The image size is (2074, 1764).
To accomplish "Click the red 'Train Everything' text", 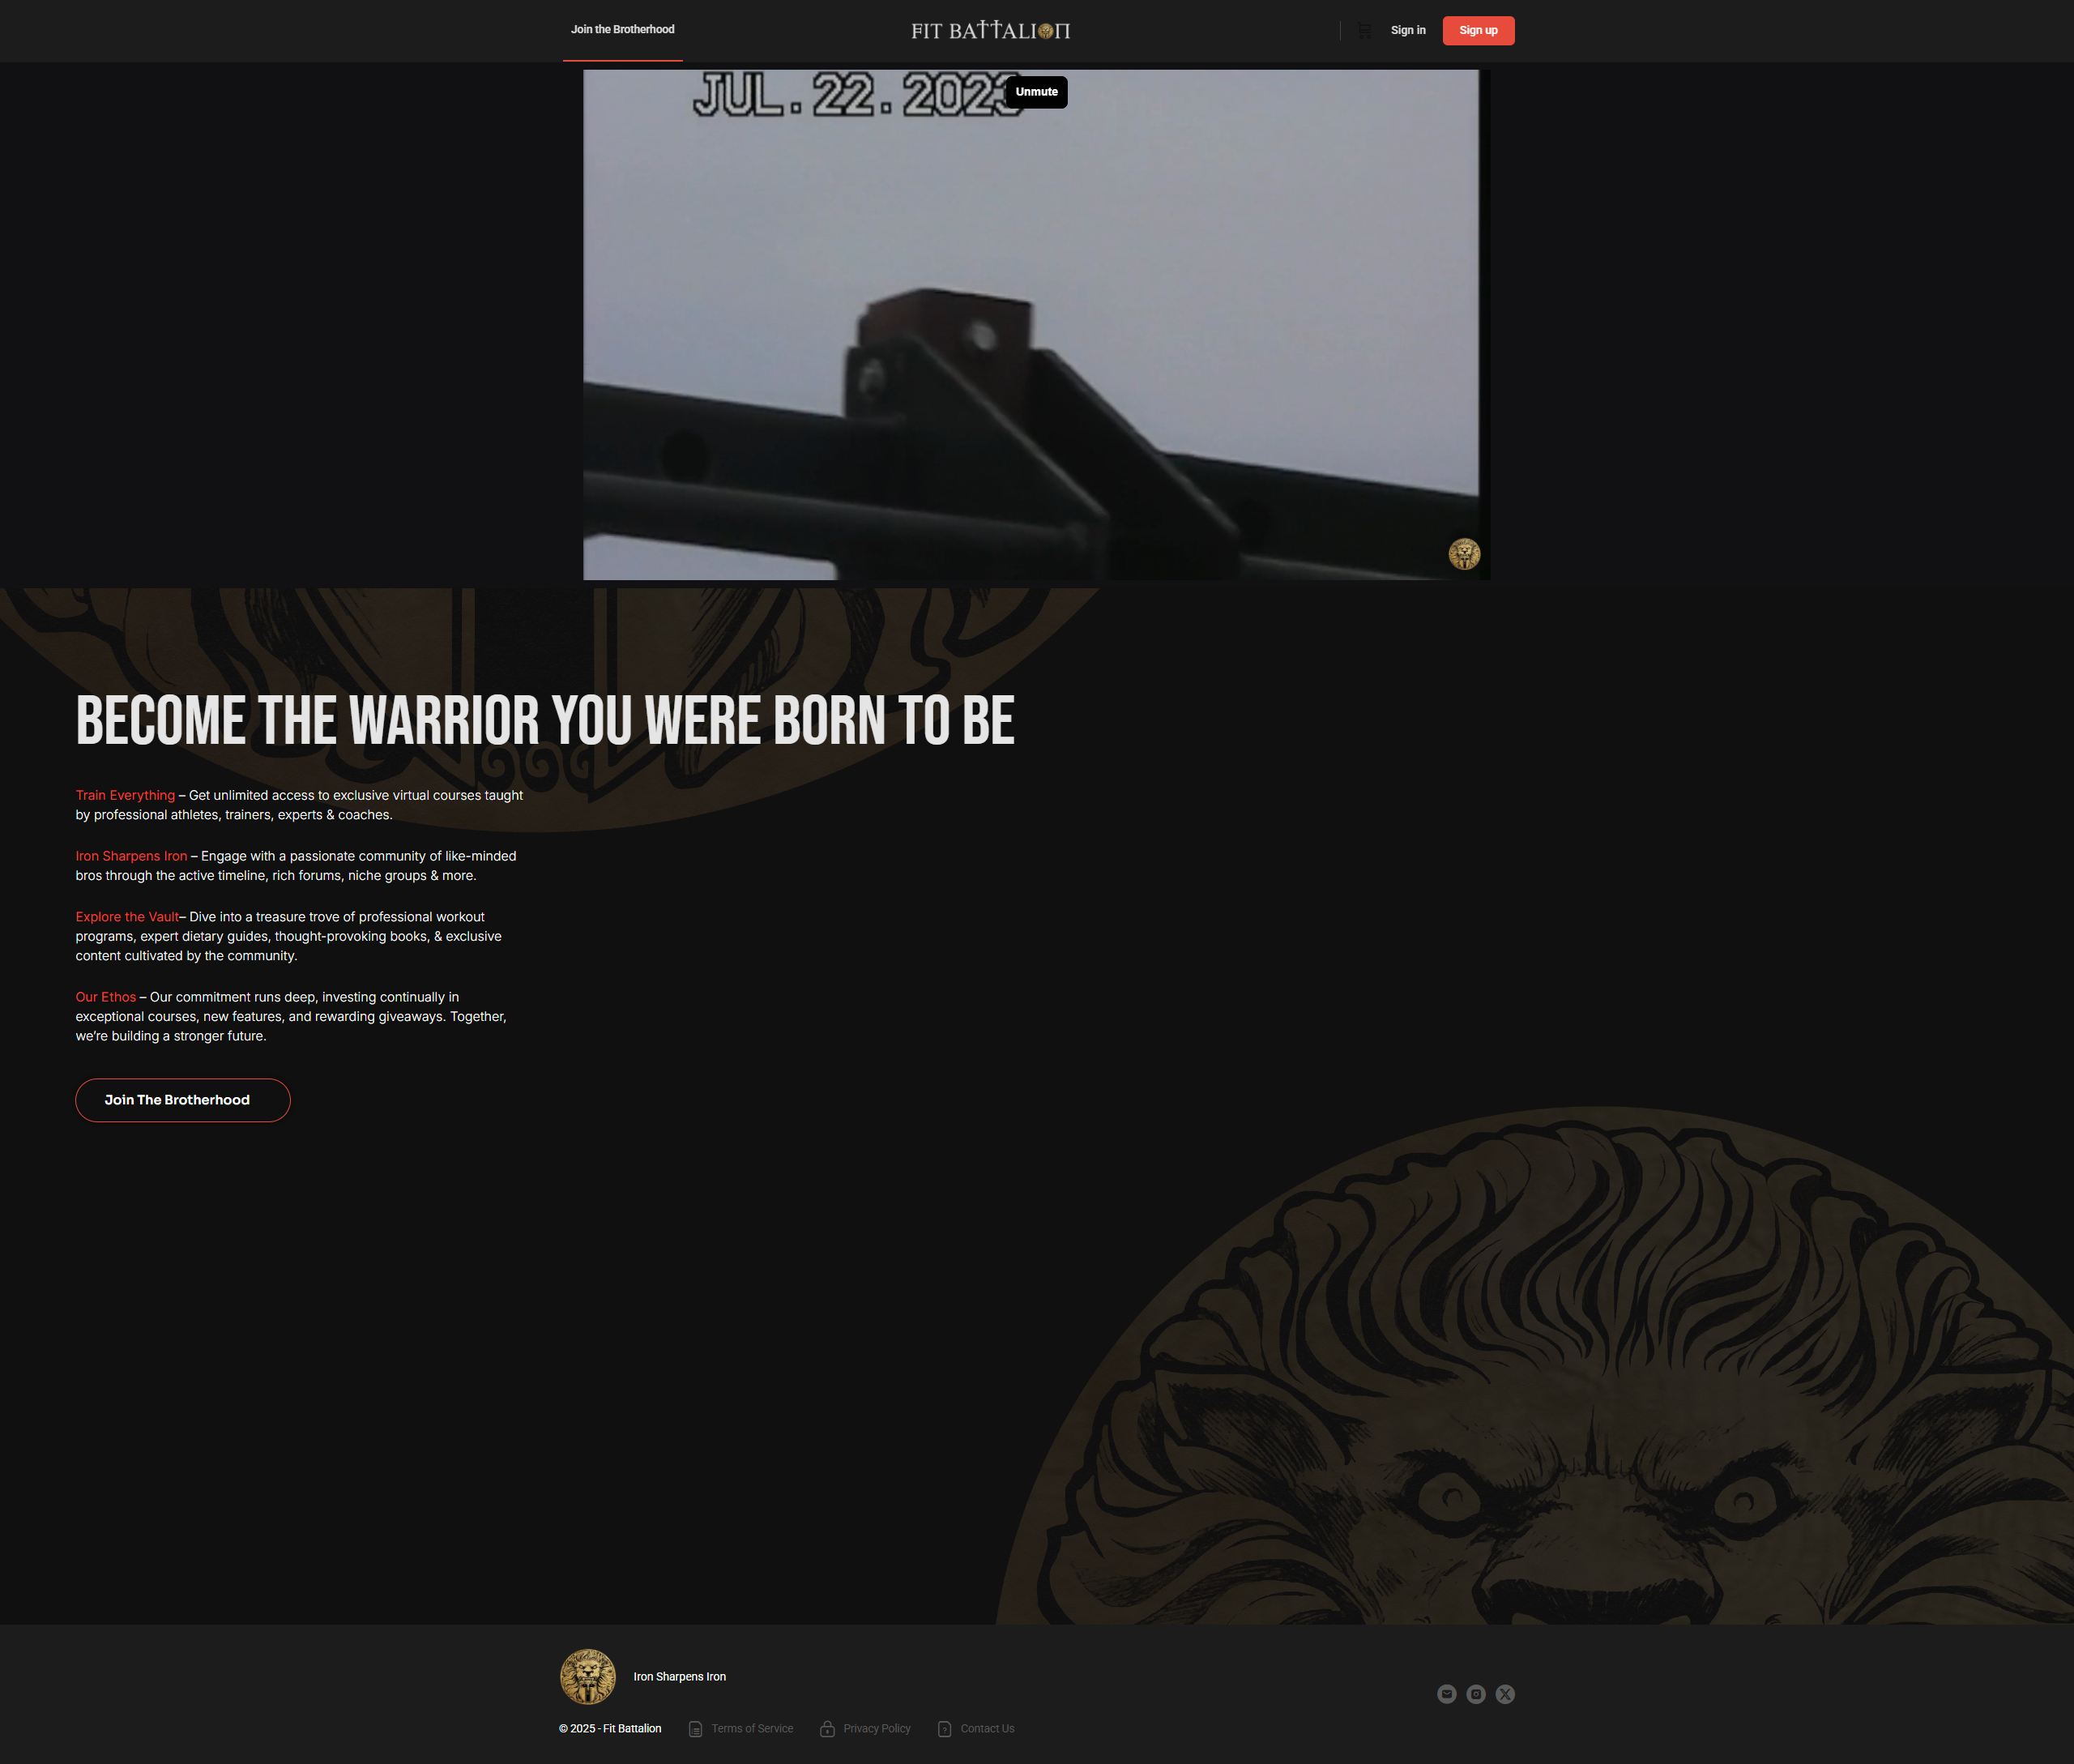I will pyautogui.click(x=125, y=796).
